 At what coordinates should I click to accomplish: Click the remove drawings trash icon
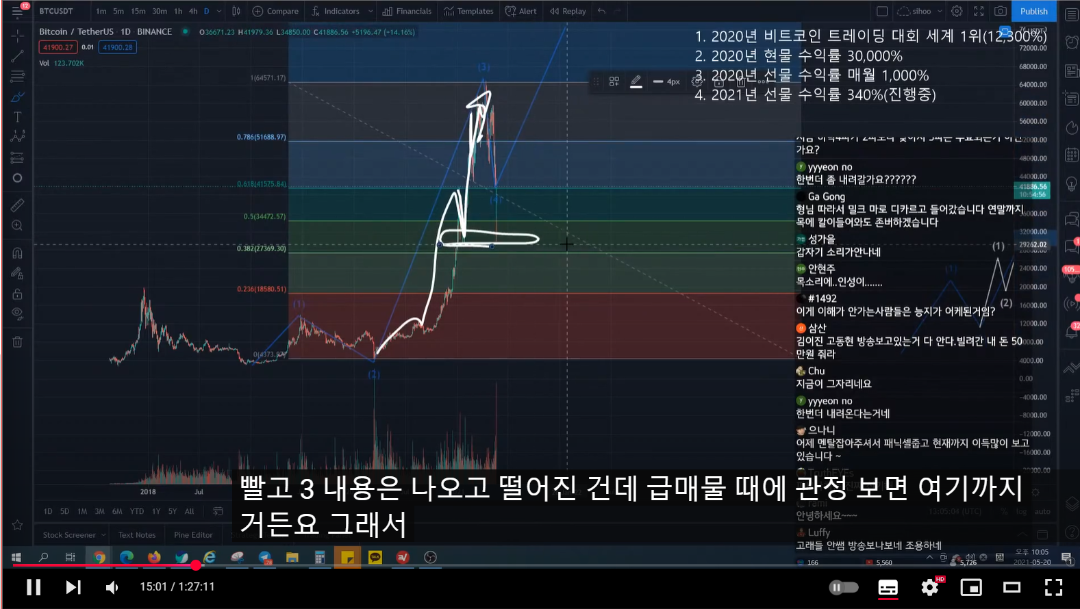(18, 341)
